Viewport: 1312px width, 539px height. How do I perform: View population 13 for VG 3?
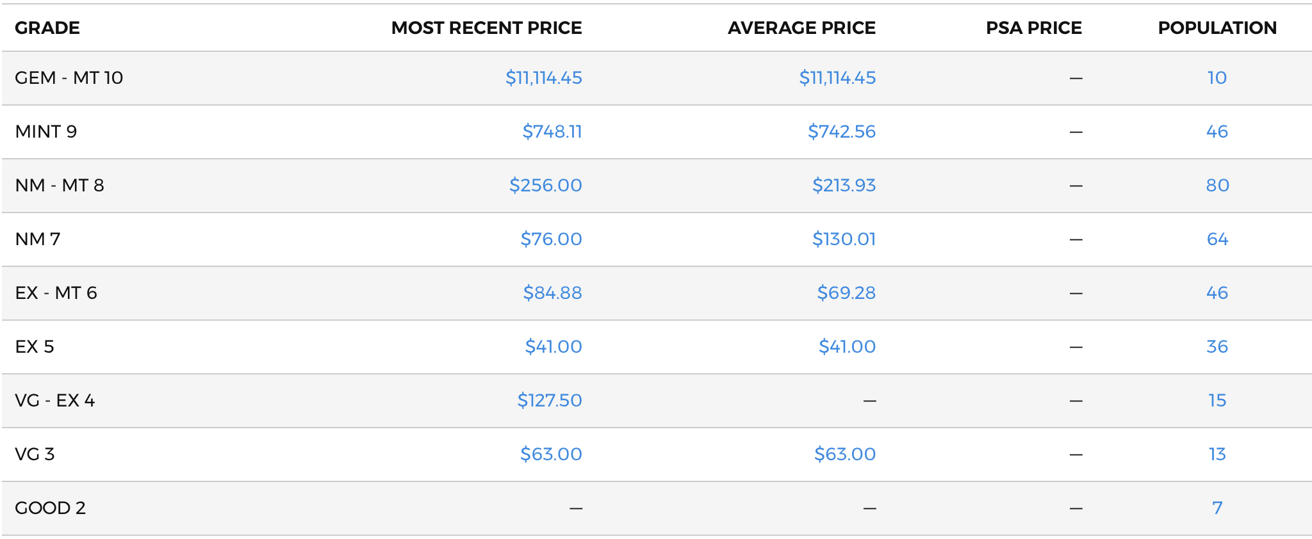(x=1217, y=455)
